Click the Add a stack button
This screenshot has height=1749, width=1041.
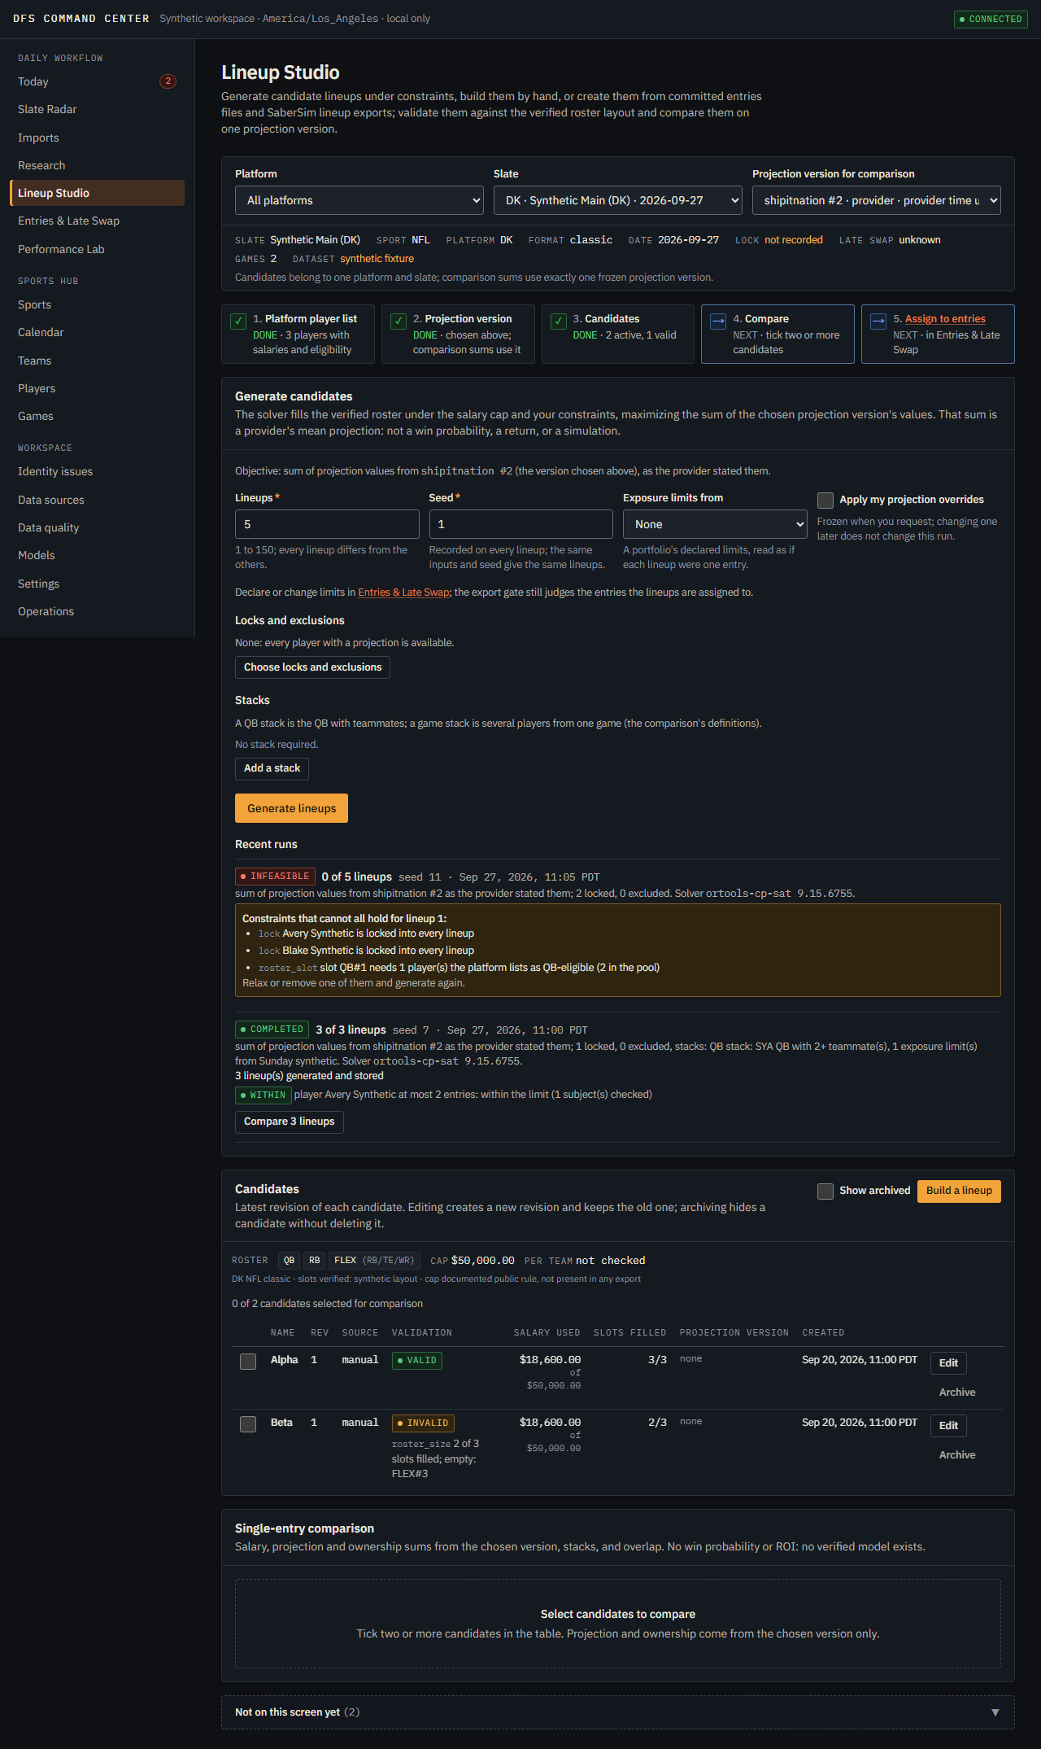coord(272,768)
